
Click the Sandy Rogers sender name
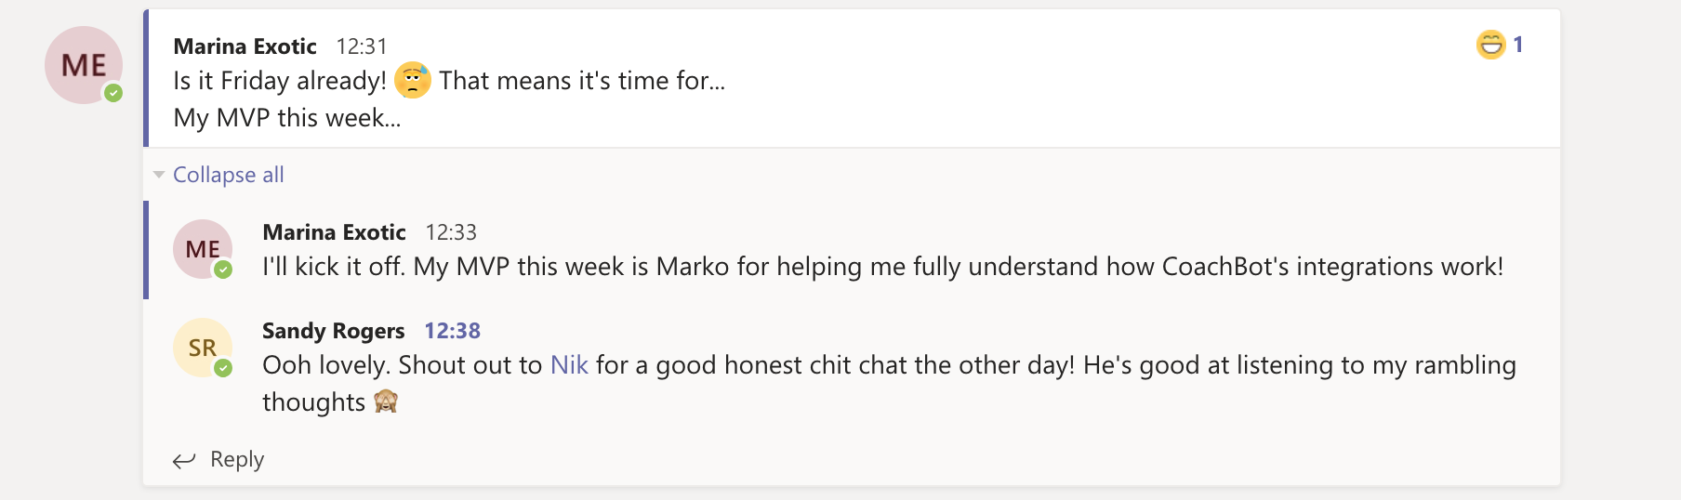(x=333, y=331)
